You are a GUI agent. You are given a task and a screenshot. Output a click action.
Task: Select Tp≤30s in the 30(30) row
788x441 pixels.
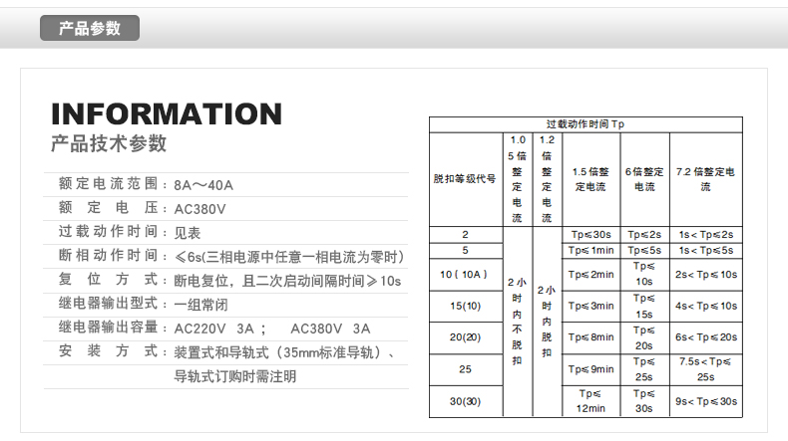pyautogui.click(x=644, y=401)
